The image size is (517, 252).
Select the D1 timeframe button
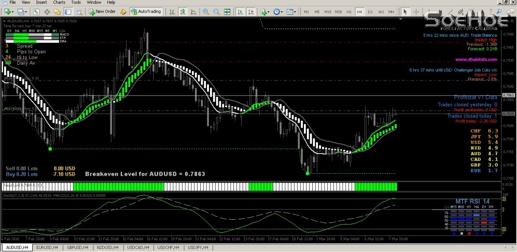coord(370,11)
